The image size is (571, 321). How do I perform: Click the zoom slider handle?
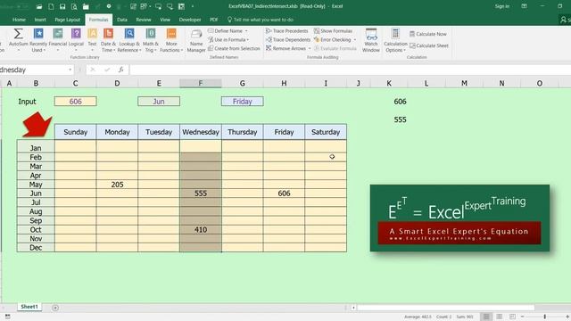click(545, 317)
